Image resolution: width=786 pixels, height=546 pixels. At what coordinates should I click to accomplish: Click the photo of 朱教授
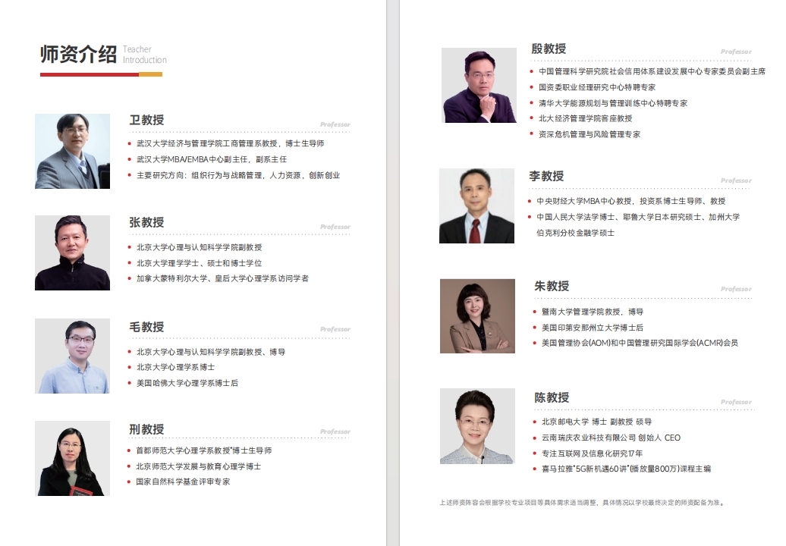[x=477, y=316]
